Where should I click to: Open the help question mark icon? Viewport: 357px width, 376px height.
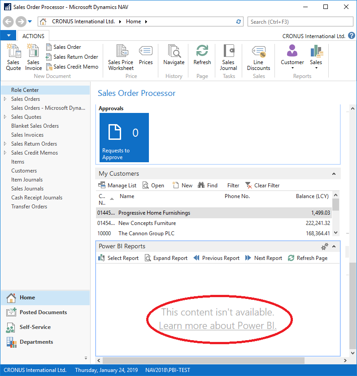[352, 36]
